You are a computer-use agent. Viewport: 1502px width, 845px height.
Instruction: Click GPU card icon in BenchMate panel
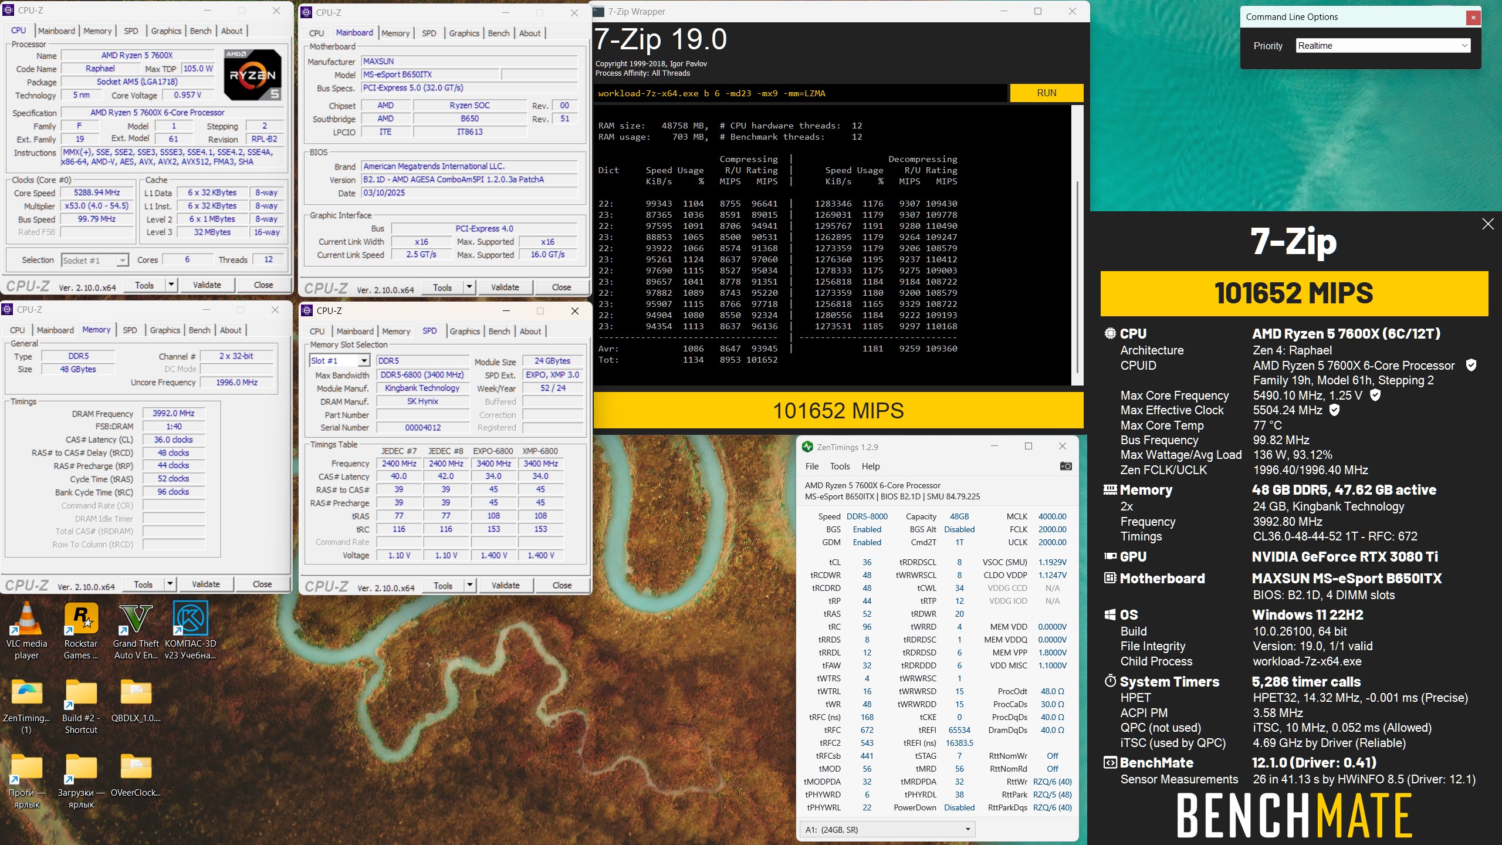pos(1110,556)
